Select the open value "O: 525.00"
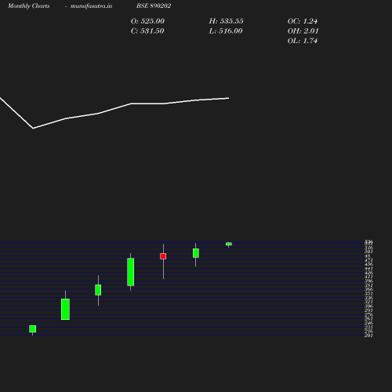This screenshot has width=392, height=392. click(x=147, y=21)
